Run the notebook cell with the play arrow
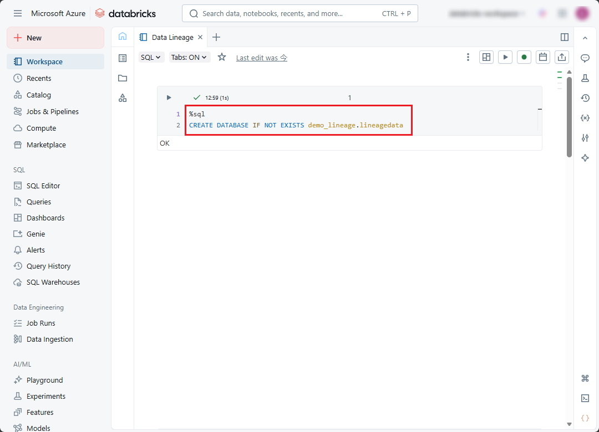This screenshot has height=432, width=599. pos(169,97)
